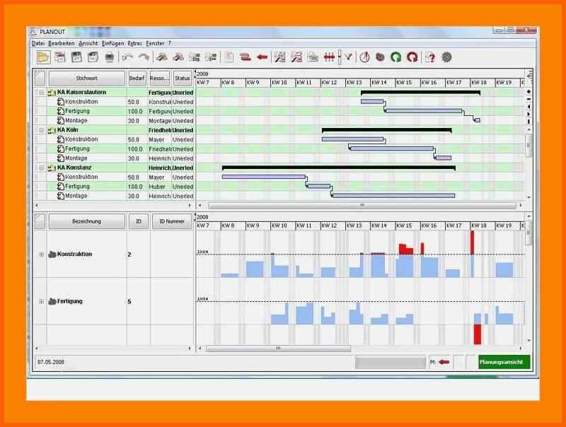Image resolution: width=566 pixels, height=427 pixels.
Task: Select Montage task under KA Konstanz
Action: click(76, 196)
